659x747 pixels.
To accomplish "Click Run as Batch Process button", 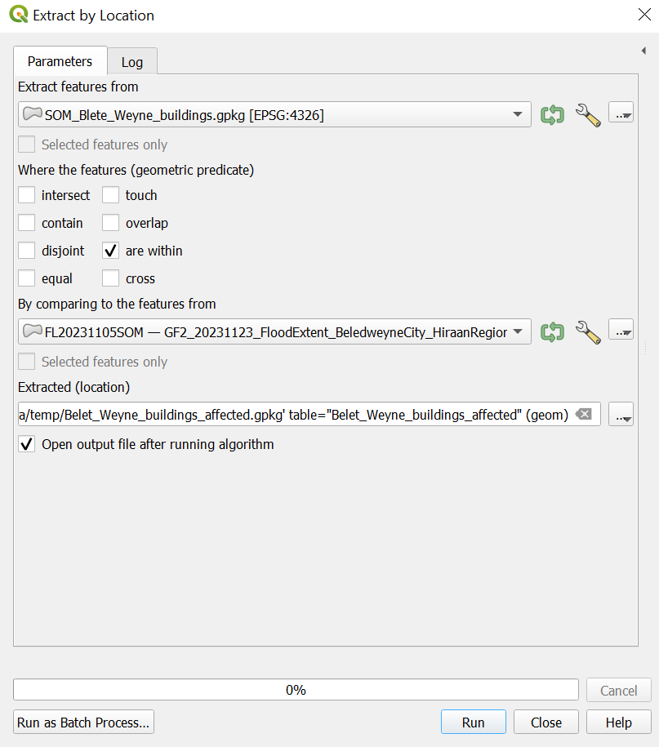I will click(83, 723).
